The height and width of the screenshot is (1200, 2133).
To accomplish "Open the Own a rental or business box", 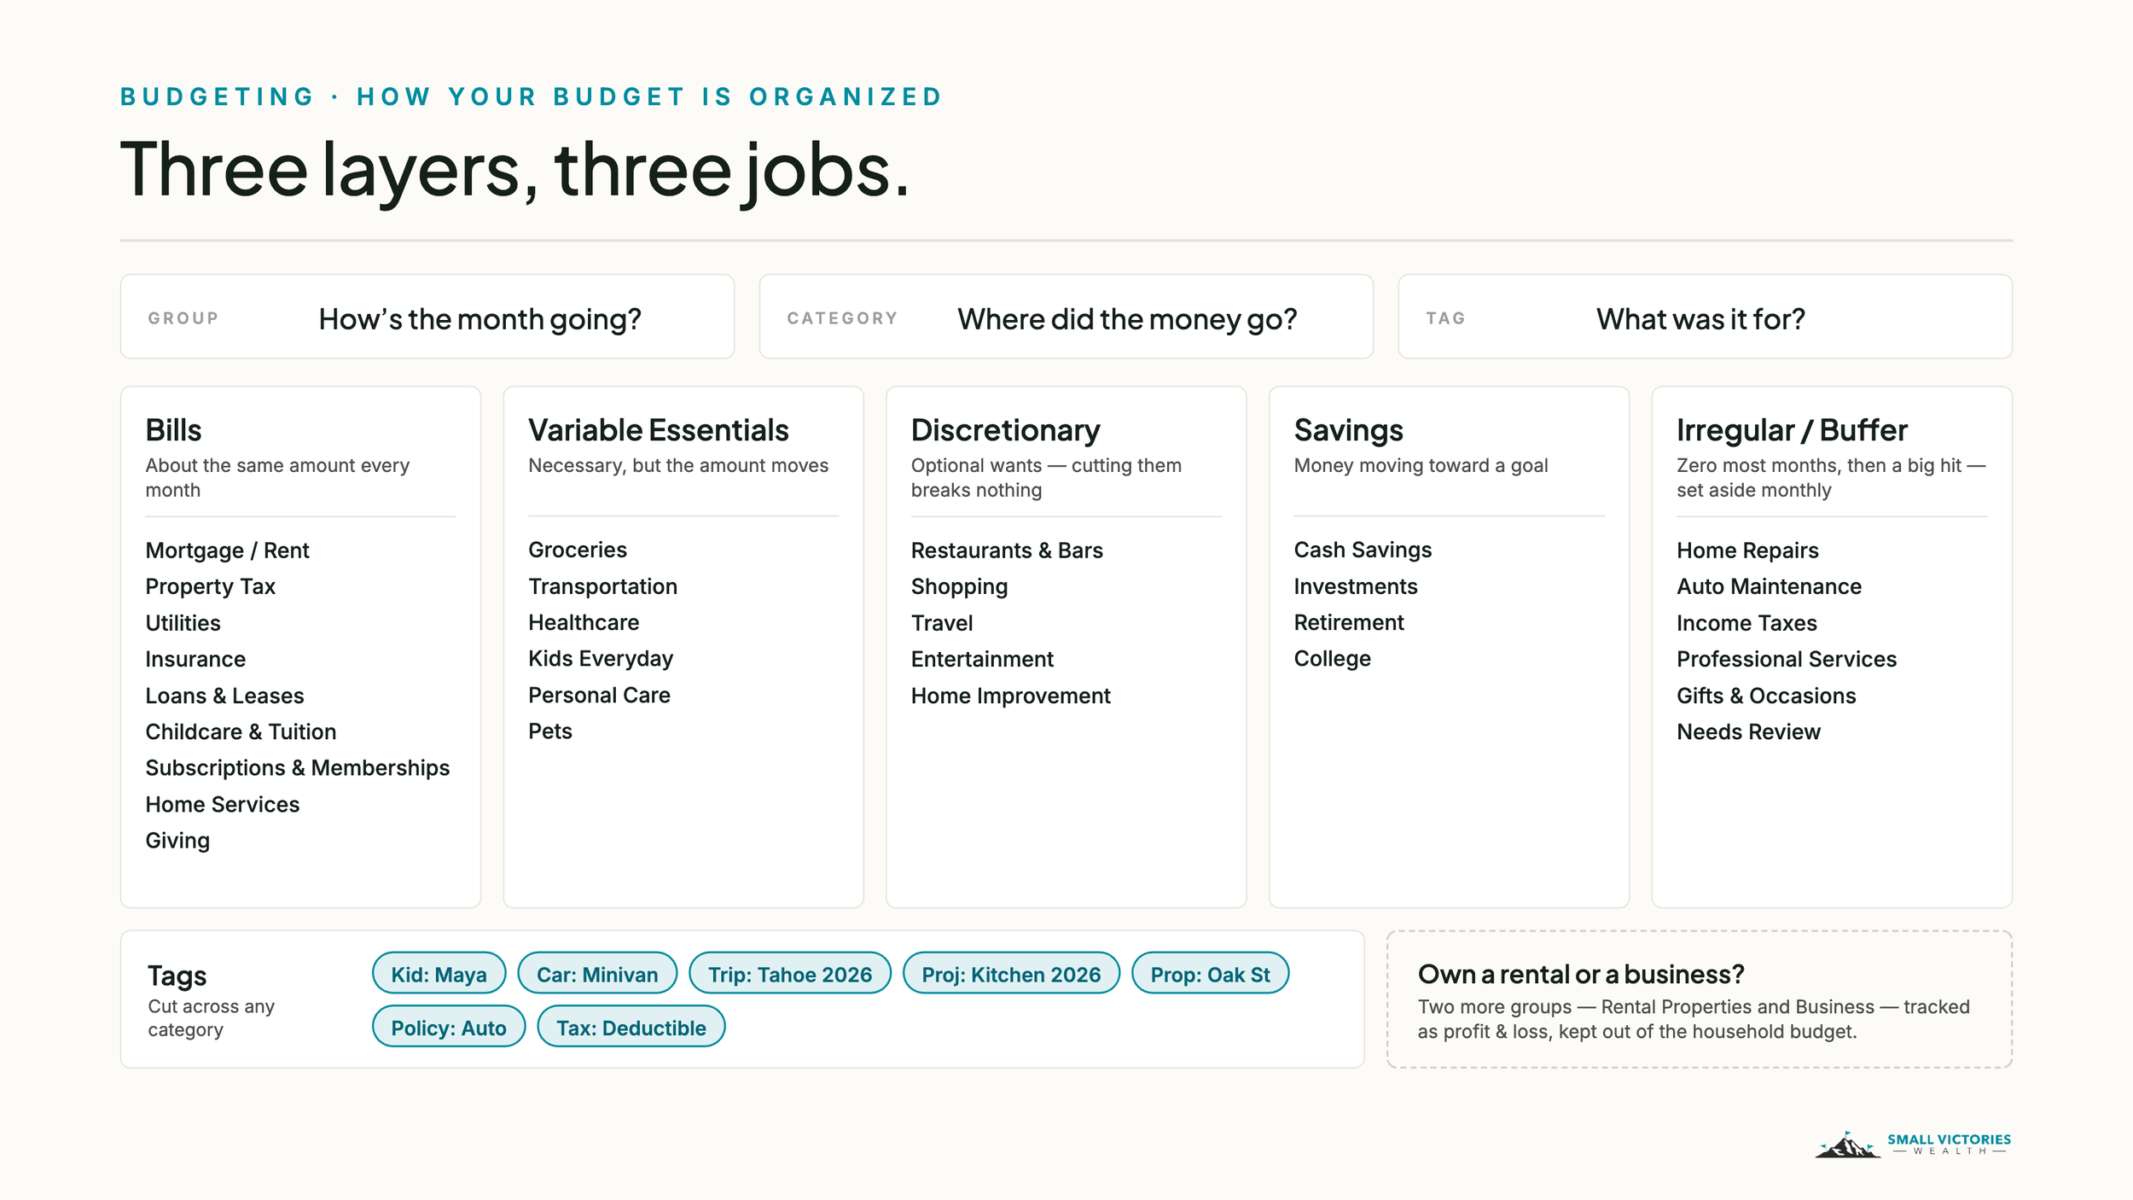I will [x=1700, y=999].
